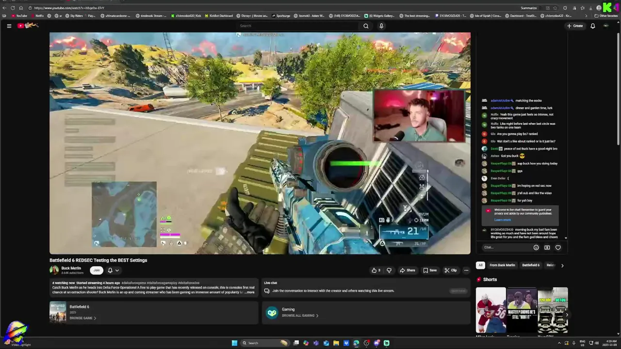Viewport: 621px width, 349px height.
Task: Select the From Buck Merlin chip
Action: coord(502,265)
